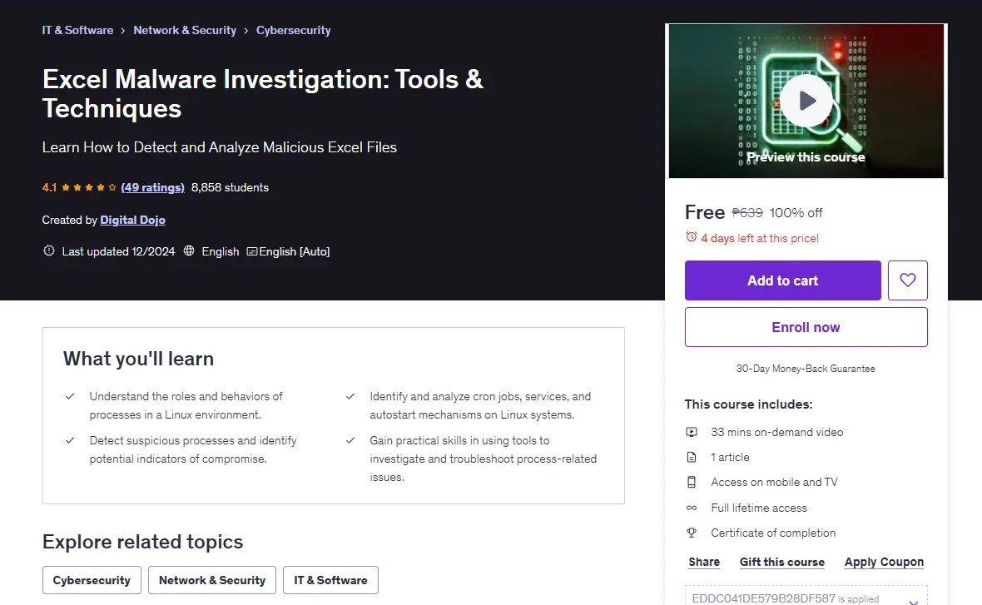
Task: Click the Last updated 12/2024 text
Action: tap(118, 251)
